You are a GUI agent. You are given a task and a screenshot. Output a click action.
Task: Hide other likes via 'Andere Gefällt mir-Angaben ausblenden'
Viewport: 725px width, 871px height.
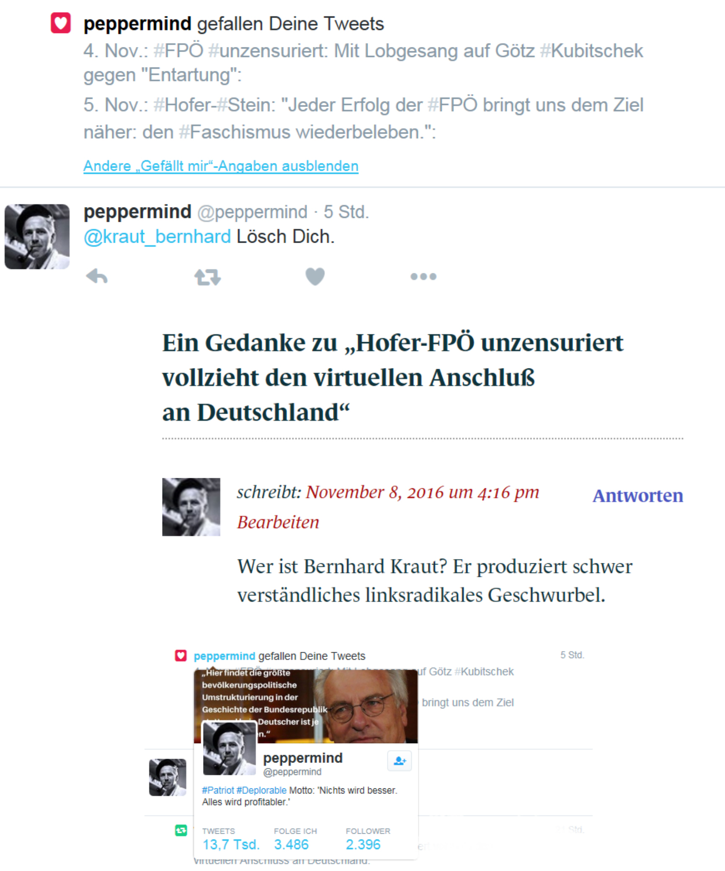tap(221, 166)
